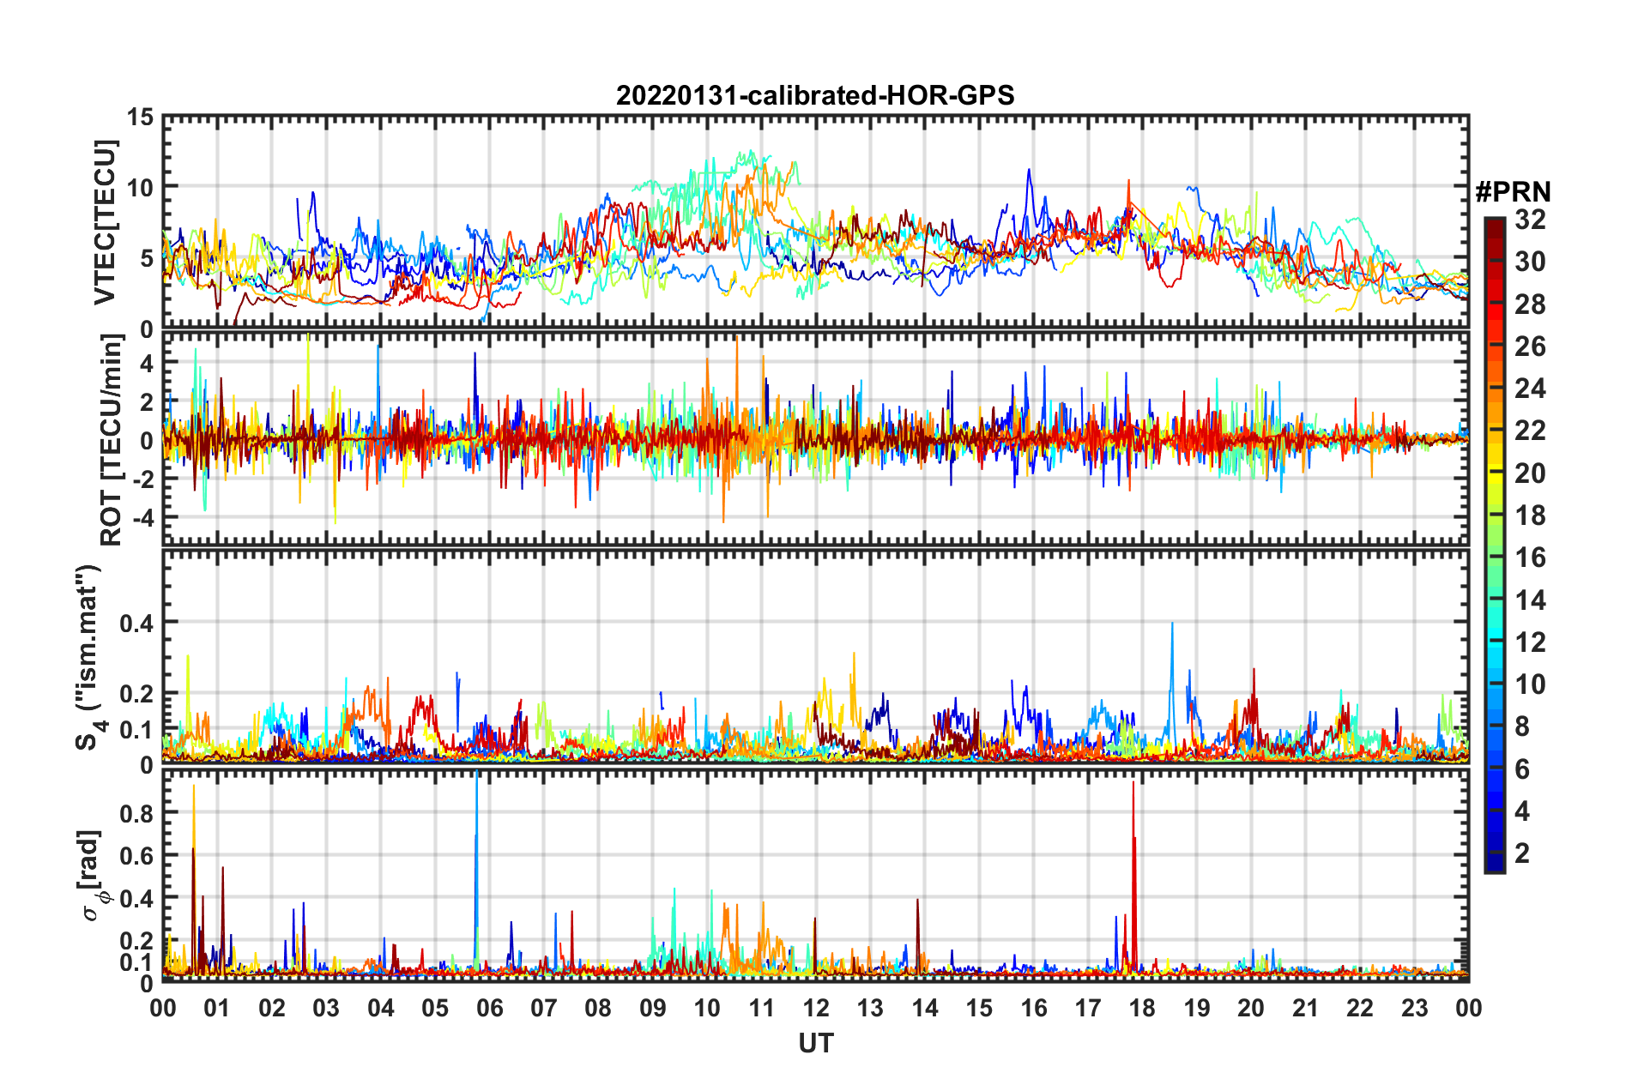Click x-axis hour tick 23
The image size is (1632, 1091).
1415,1008
